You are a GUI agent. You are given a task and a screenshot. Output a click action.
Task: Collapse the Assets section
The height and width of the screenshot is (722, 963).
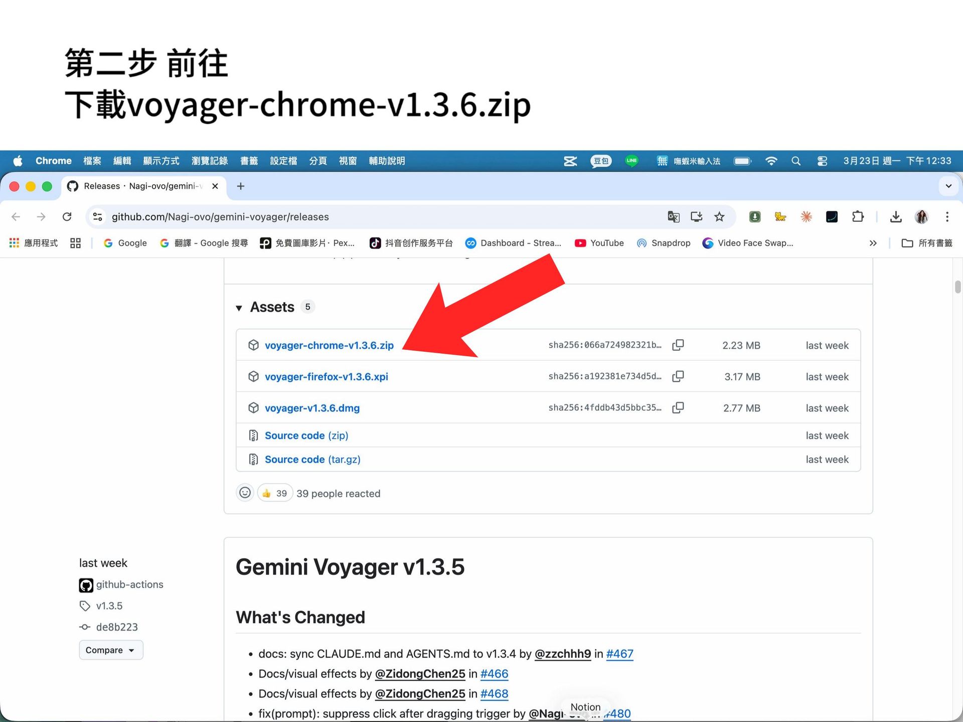pyautogui.click(x=239, y=308)
